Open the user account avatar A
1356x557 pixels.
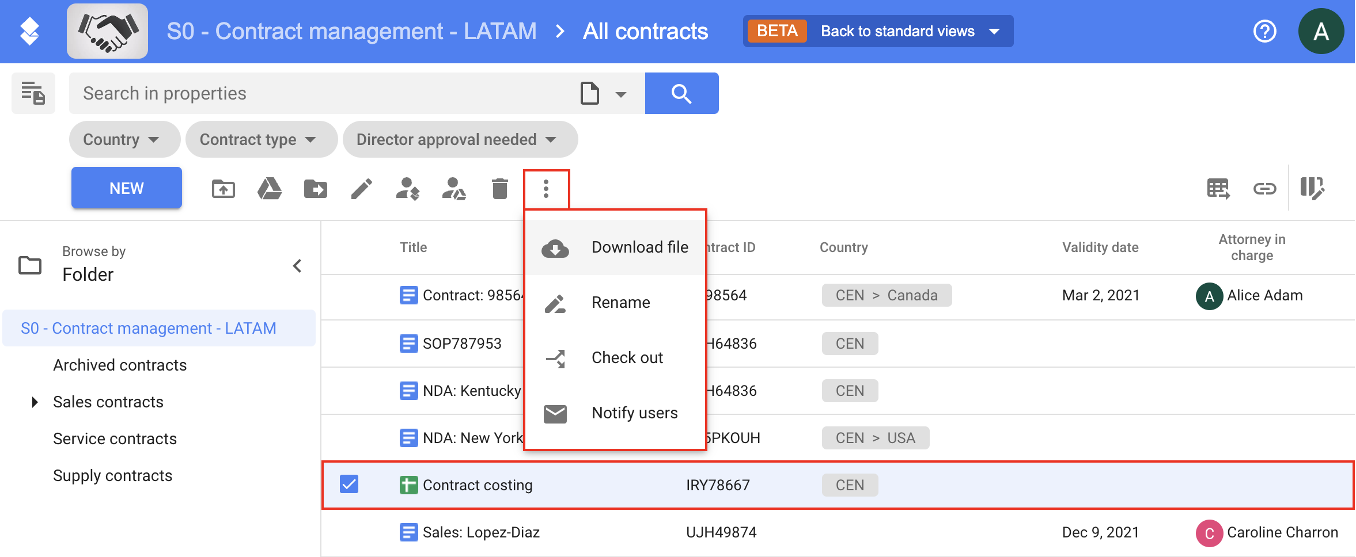1321,31
